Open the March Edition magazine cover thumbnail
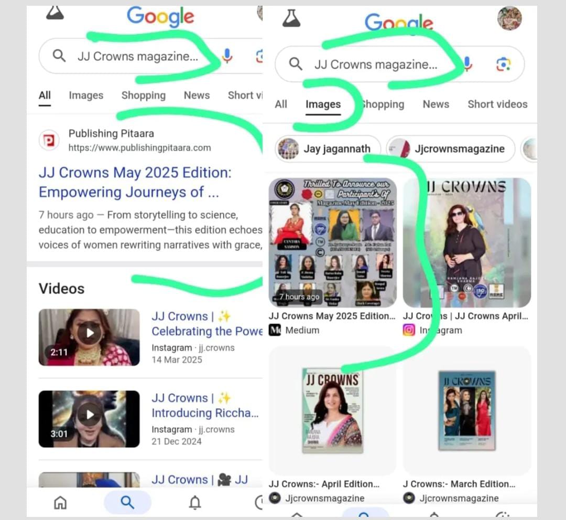The height and width of the screenshot is (520, 566). click(466, 410)
